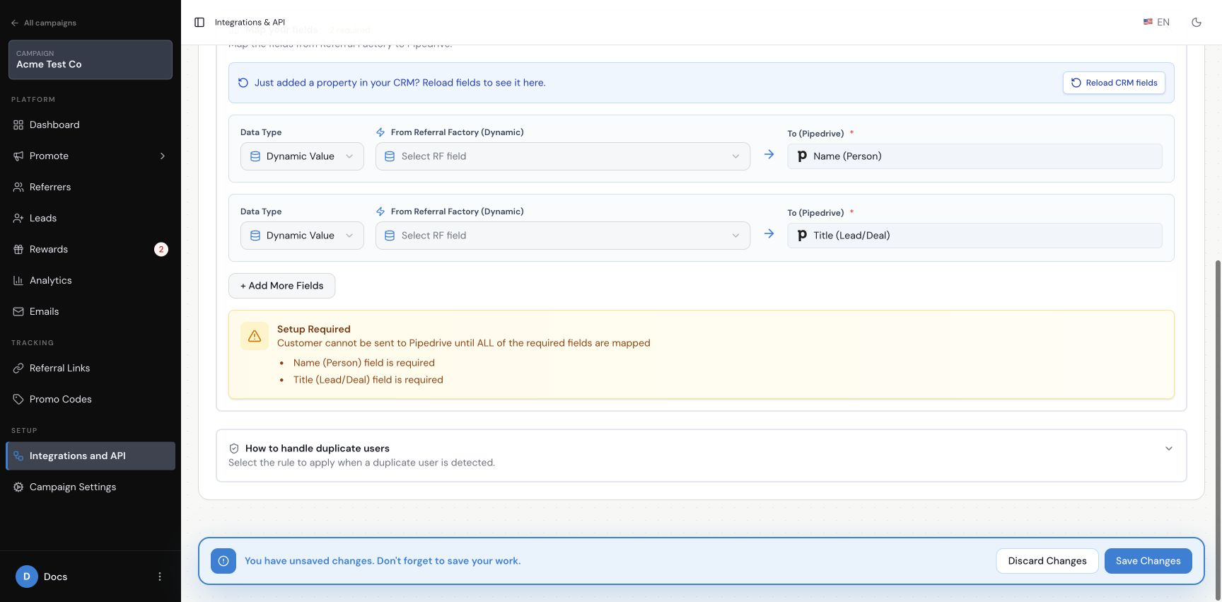Viewport: 1222px width, 602px height.
Task: Click the shield icon beside duplicate users
Action: click(x=234, y=448)
